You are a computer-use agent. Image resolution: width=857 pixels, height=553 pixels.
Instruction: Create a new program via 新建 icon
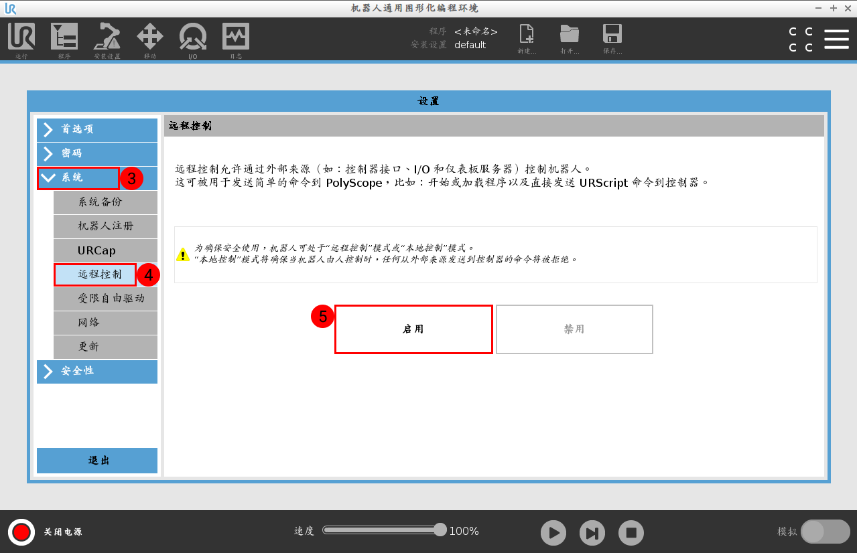[x=527, y=38]
